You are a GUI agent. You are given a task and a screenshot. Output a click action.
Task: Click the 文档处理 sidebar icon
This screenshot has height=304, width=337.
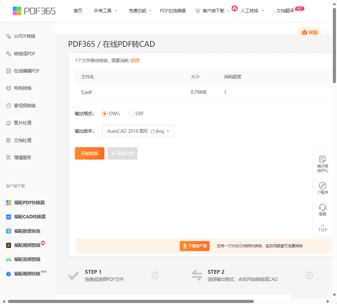pyautogui.click(x=9, y=140)
